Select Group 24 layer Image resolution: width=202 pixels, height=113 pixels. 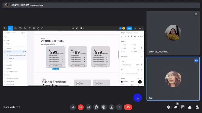[9, 62]
